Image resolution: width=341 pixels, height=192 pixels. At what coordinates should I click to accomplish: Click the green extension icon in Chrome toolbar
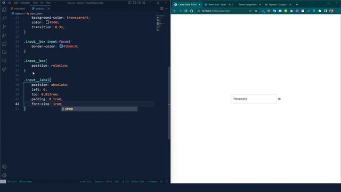(x=286, y=11)
